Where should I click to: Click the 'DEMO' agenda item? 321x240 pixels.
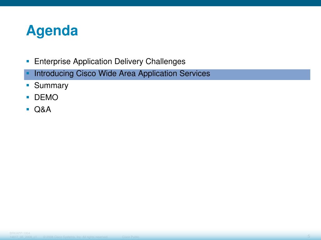coord(46,97)
